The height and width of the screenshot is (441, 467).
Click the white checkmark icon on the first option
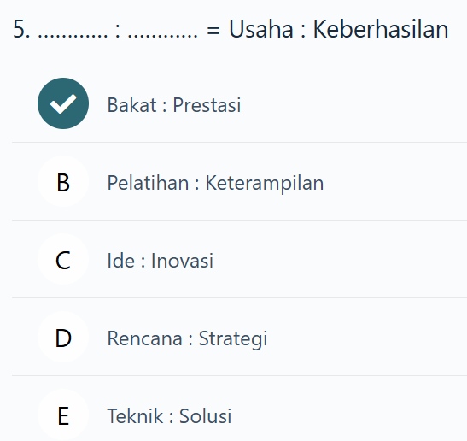(x=63, y=103)
